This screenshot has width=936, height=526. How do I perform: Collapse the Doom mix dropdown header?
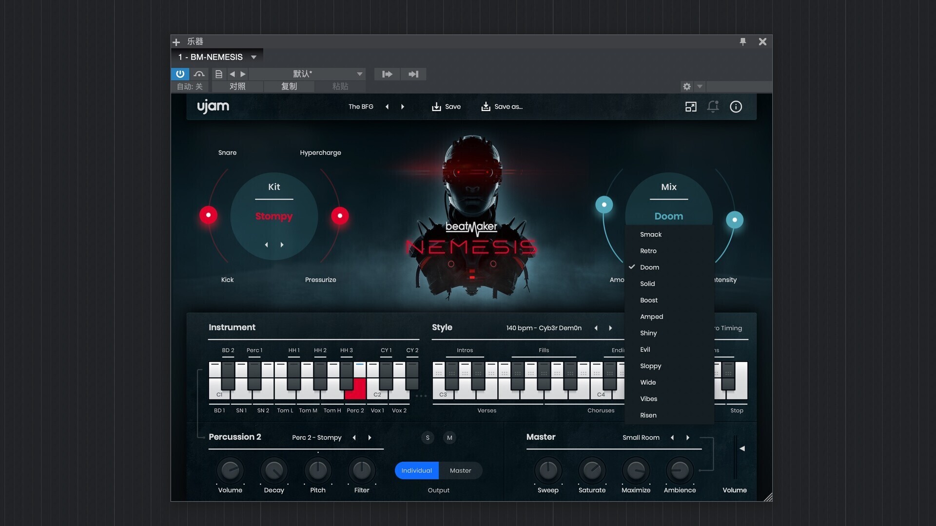click(x=668, y=216)
